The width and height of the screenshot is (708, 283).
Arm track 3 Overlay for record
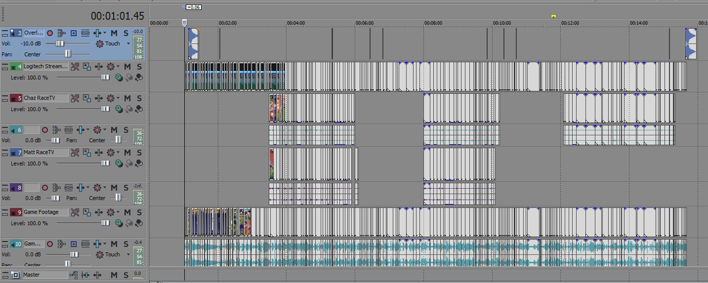point(50,33)
